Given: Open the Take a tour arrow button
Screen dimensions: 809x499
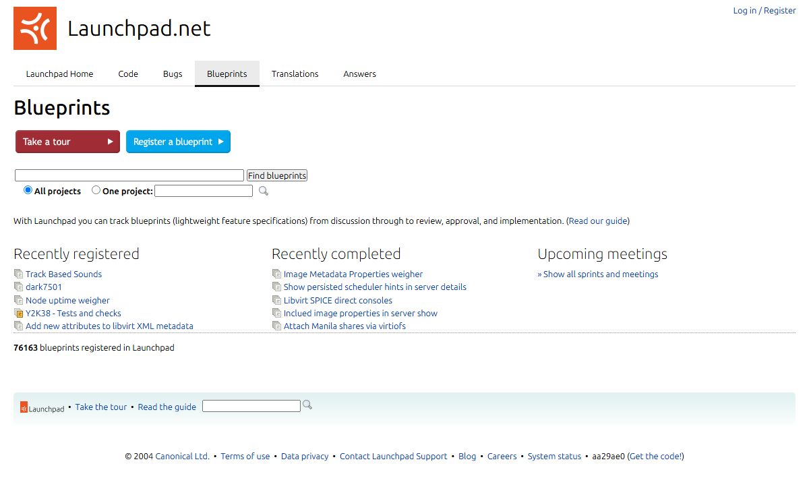Looking at the screenshot, I should coord(67,142).
